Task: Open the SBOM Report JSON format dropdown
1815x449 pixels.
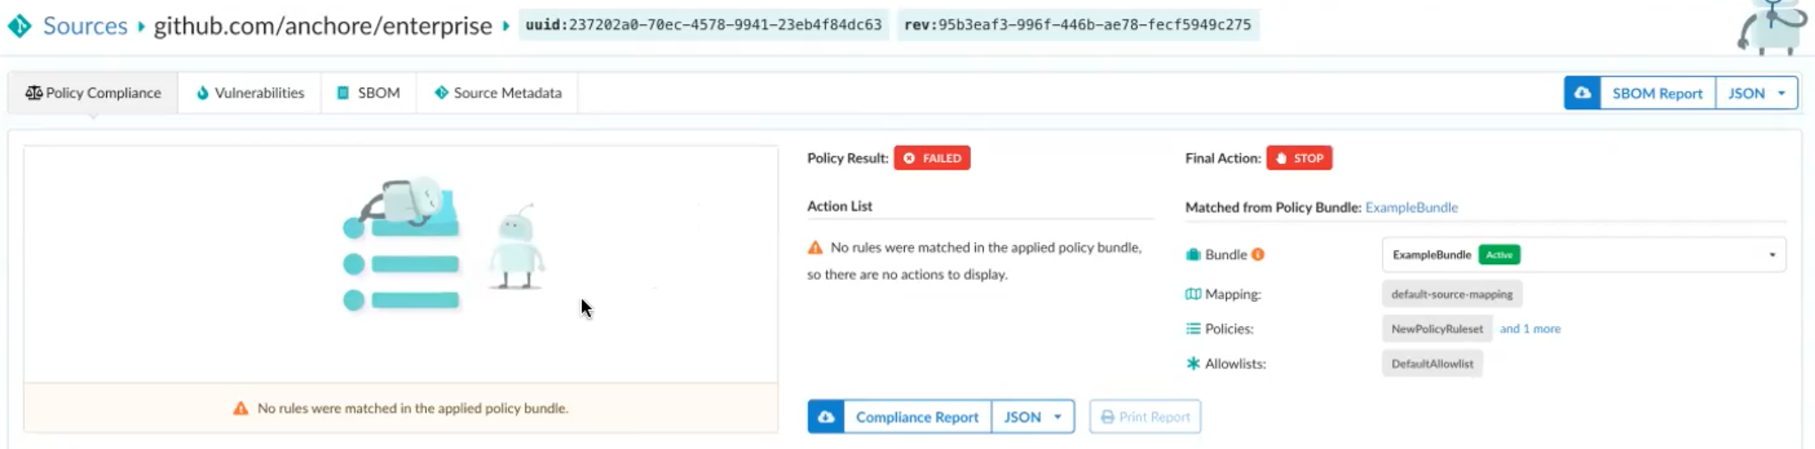Action: click(x=1757, y=93)
